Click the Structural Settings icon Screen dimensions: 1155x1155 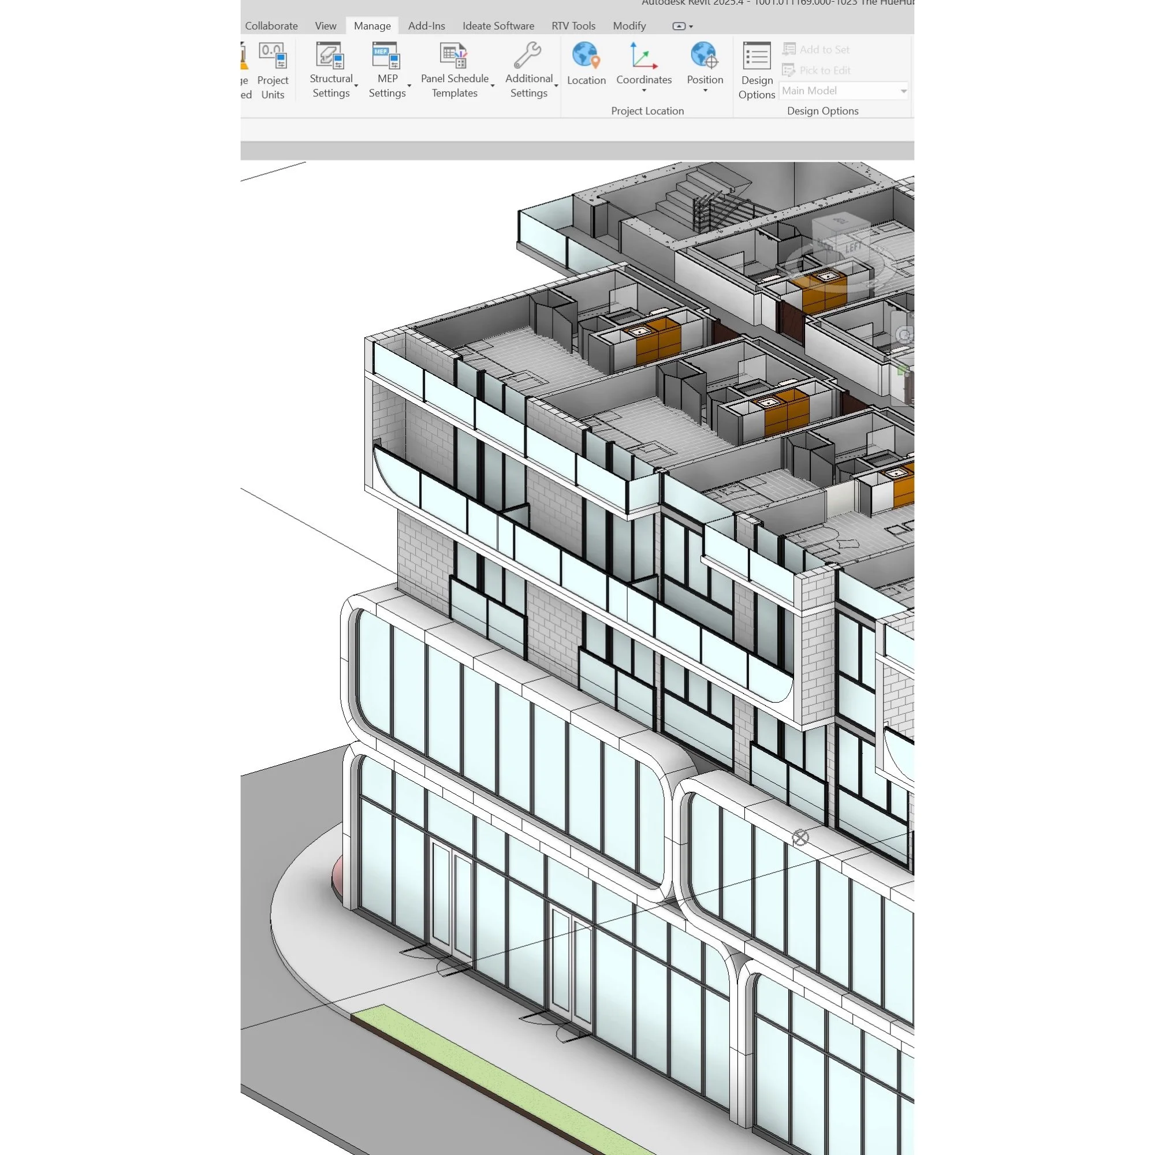coord(330,55)
